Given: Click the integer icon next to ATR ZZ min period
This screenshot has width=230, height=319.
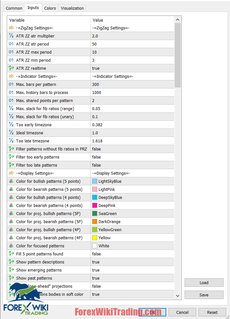Looking at the screenshot, I should 11,60.
